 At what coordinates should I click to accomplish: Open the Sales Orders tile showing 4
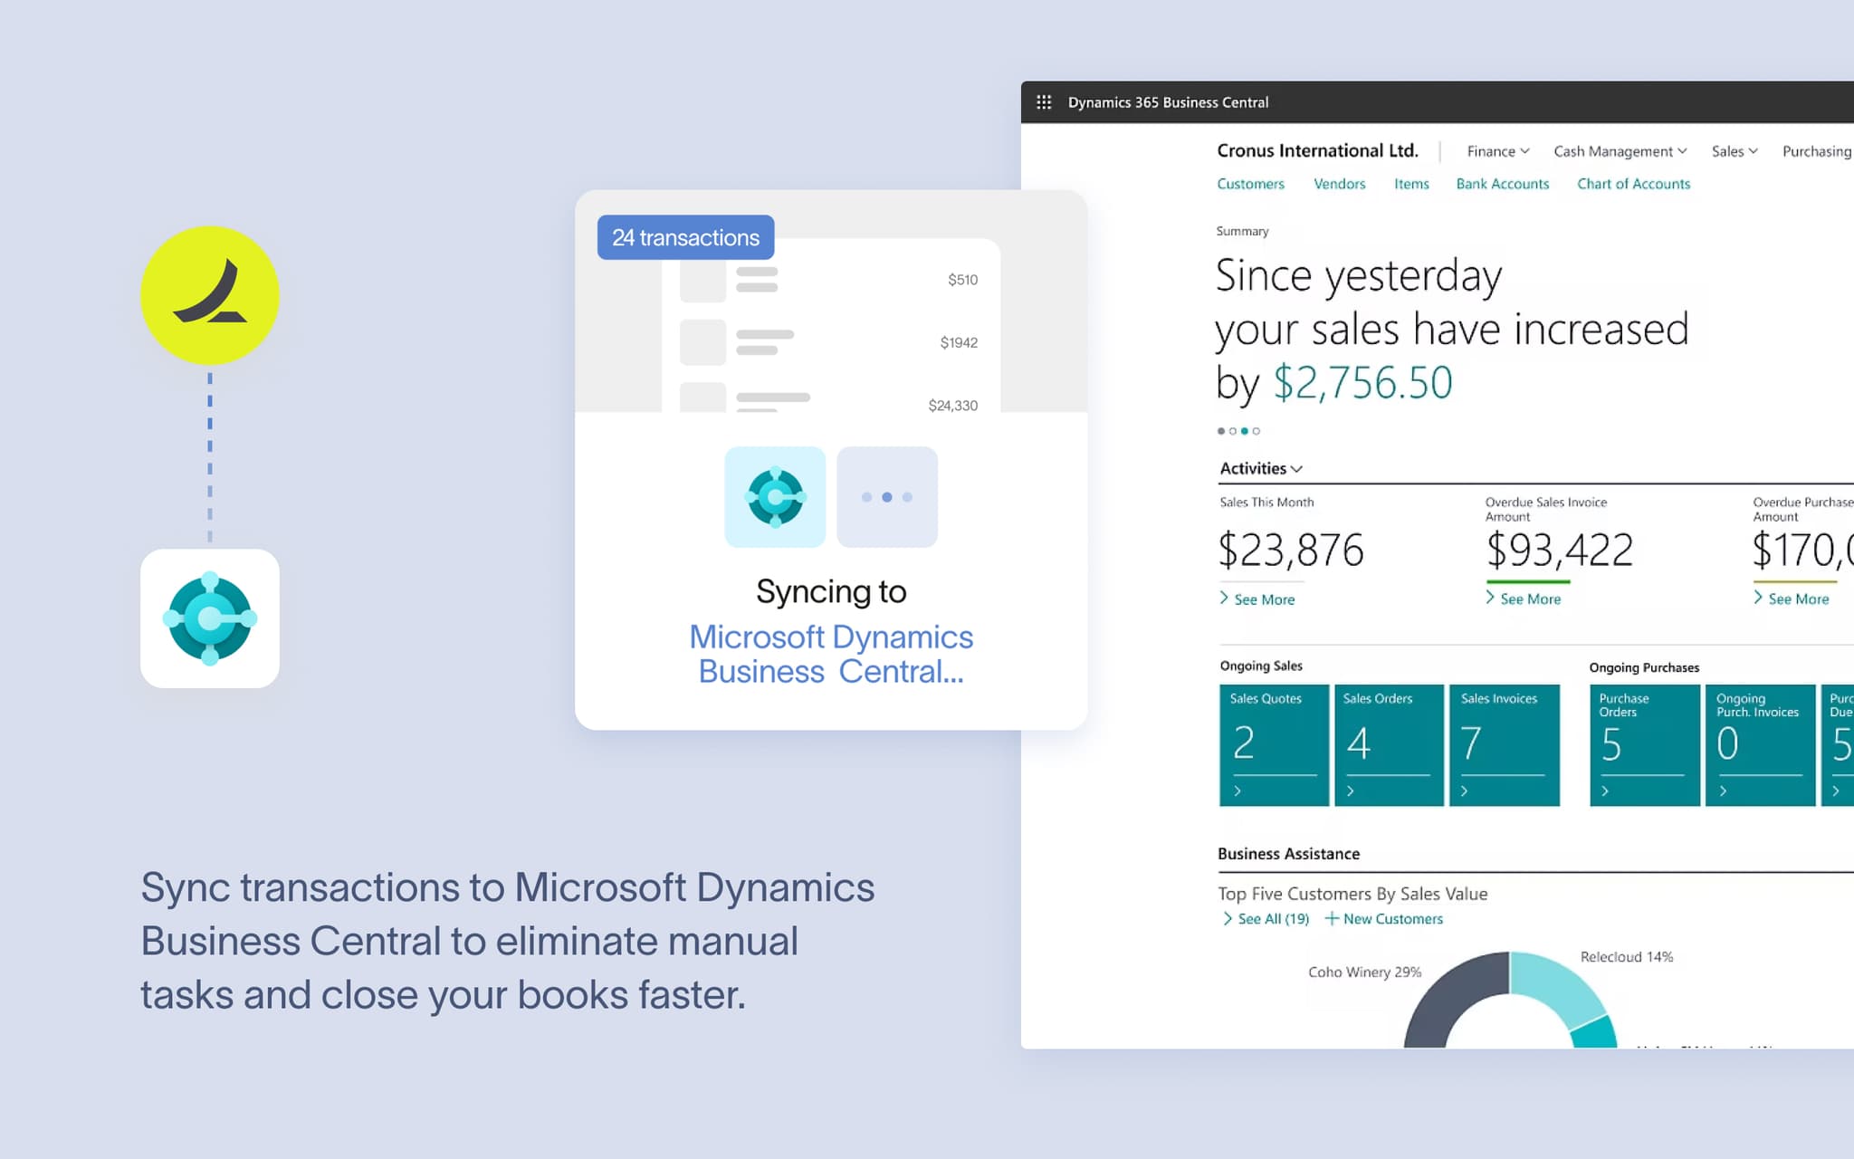(1389, 744)
